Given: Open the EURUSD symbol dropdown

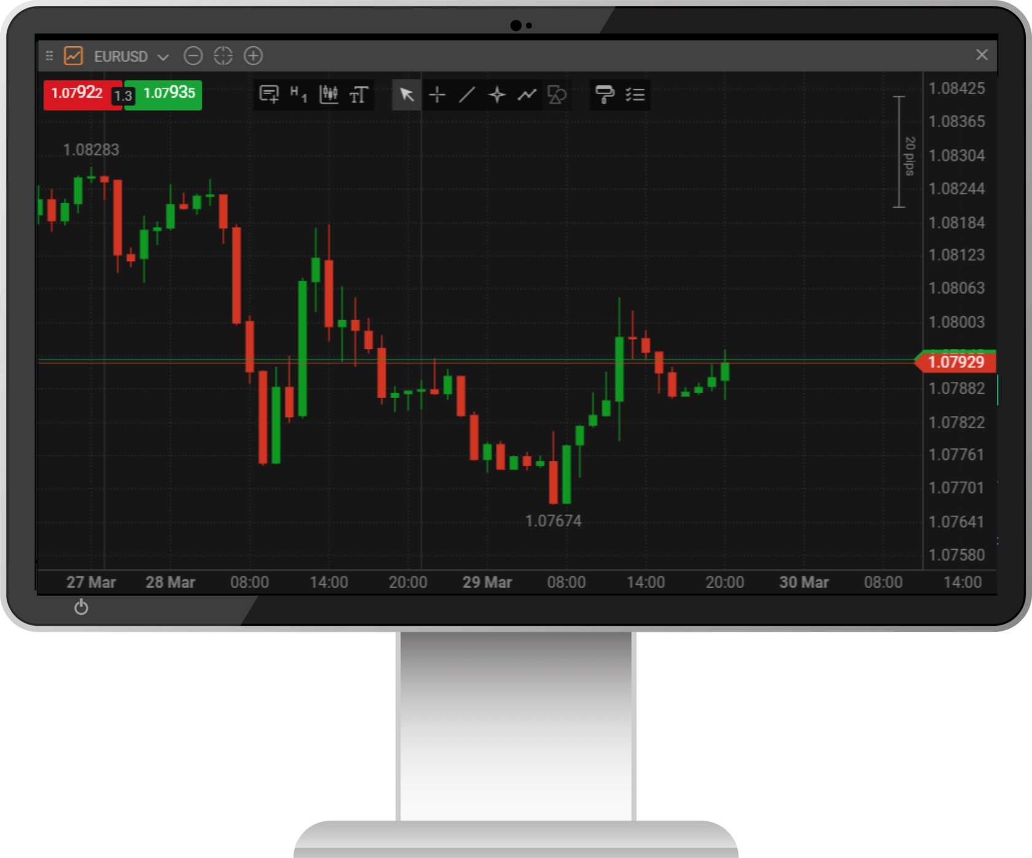Looking at the screenshot, I should [x=131, y=57].
